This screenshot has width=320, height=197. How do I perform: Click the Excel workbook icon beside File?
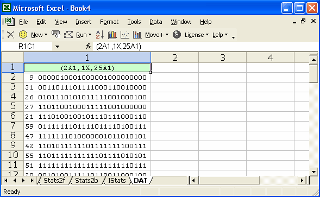click(10, 22)
